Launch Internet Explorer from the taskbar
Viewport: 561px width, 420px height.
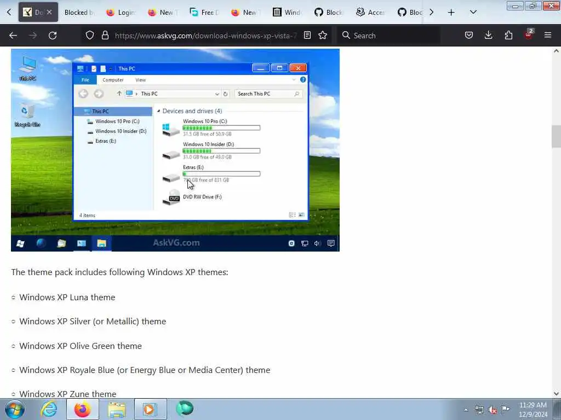click(x=49, y=409)
